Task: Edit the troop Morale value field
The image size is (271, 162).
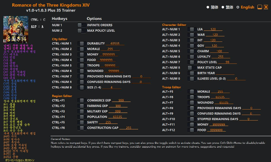Action: [x=221, y=92]
